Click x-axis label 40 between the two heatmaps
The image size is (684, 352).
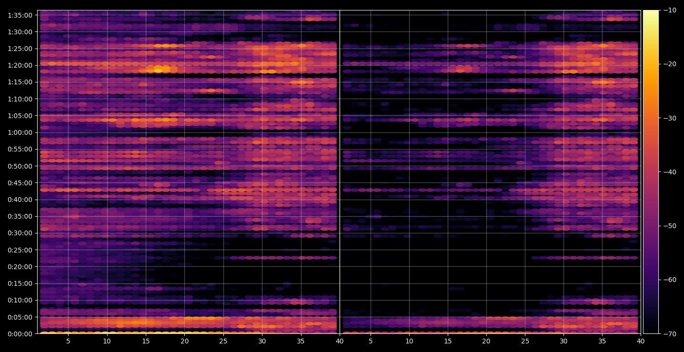click(340, 341)
